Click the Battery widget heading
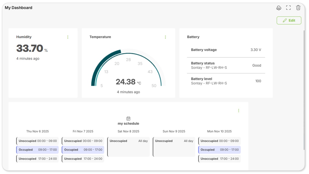Screen dimensions: 309x174 point(193,37)
